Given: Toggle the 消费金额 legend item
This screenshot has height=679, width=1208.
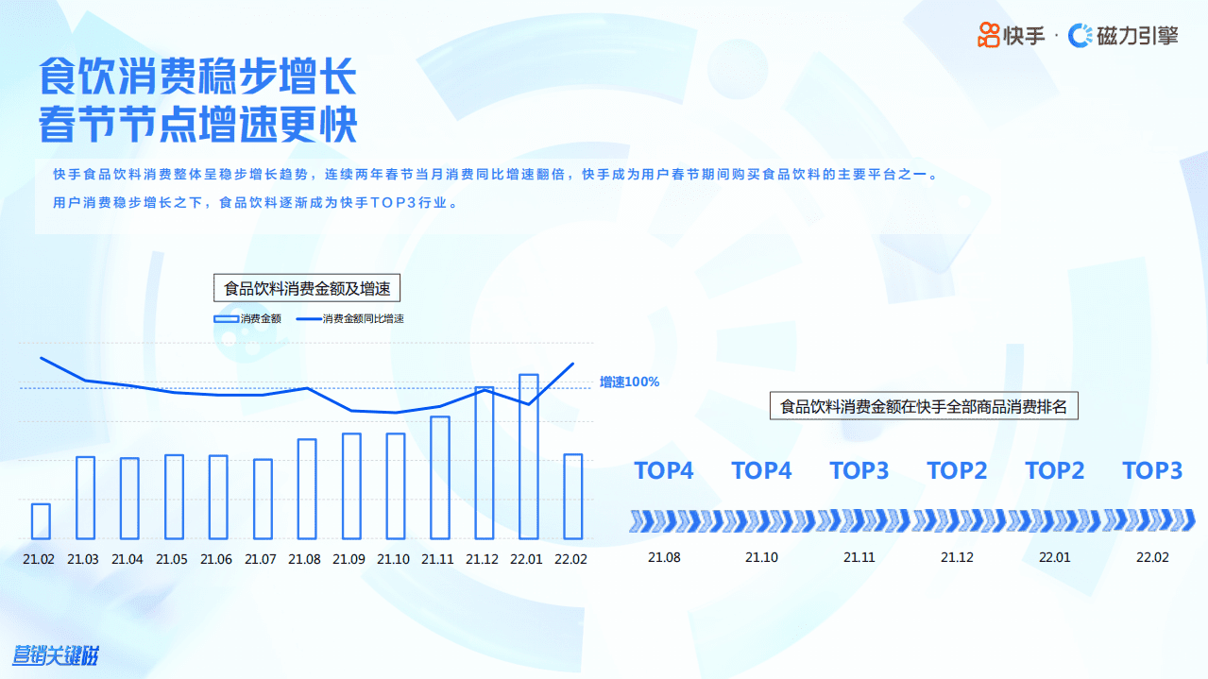Looking at the screenshot, I should click(248, 318).
